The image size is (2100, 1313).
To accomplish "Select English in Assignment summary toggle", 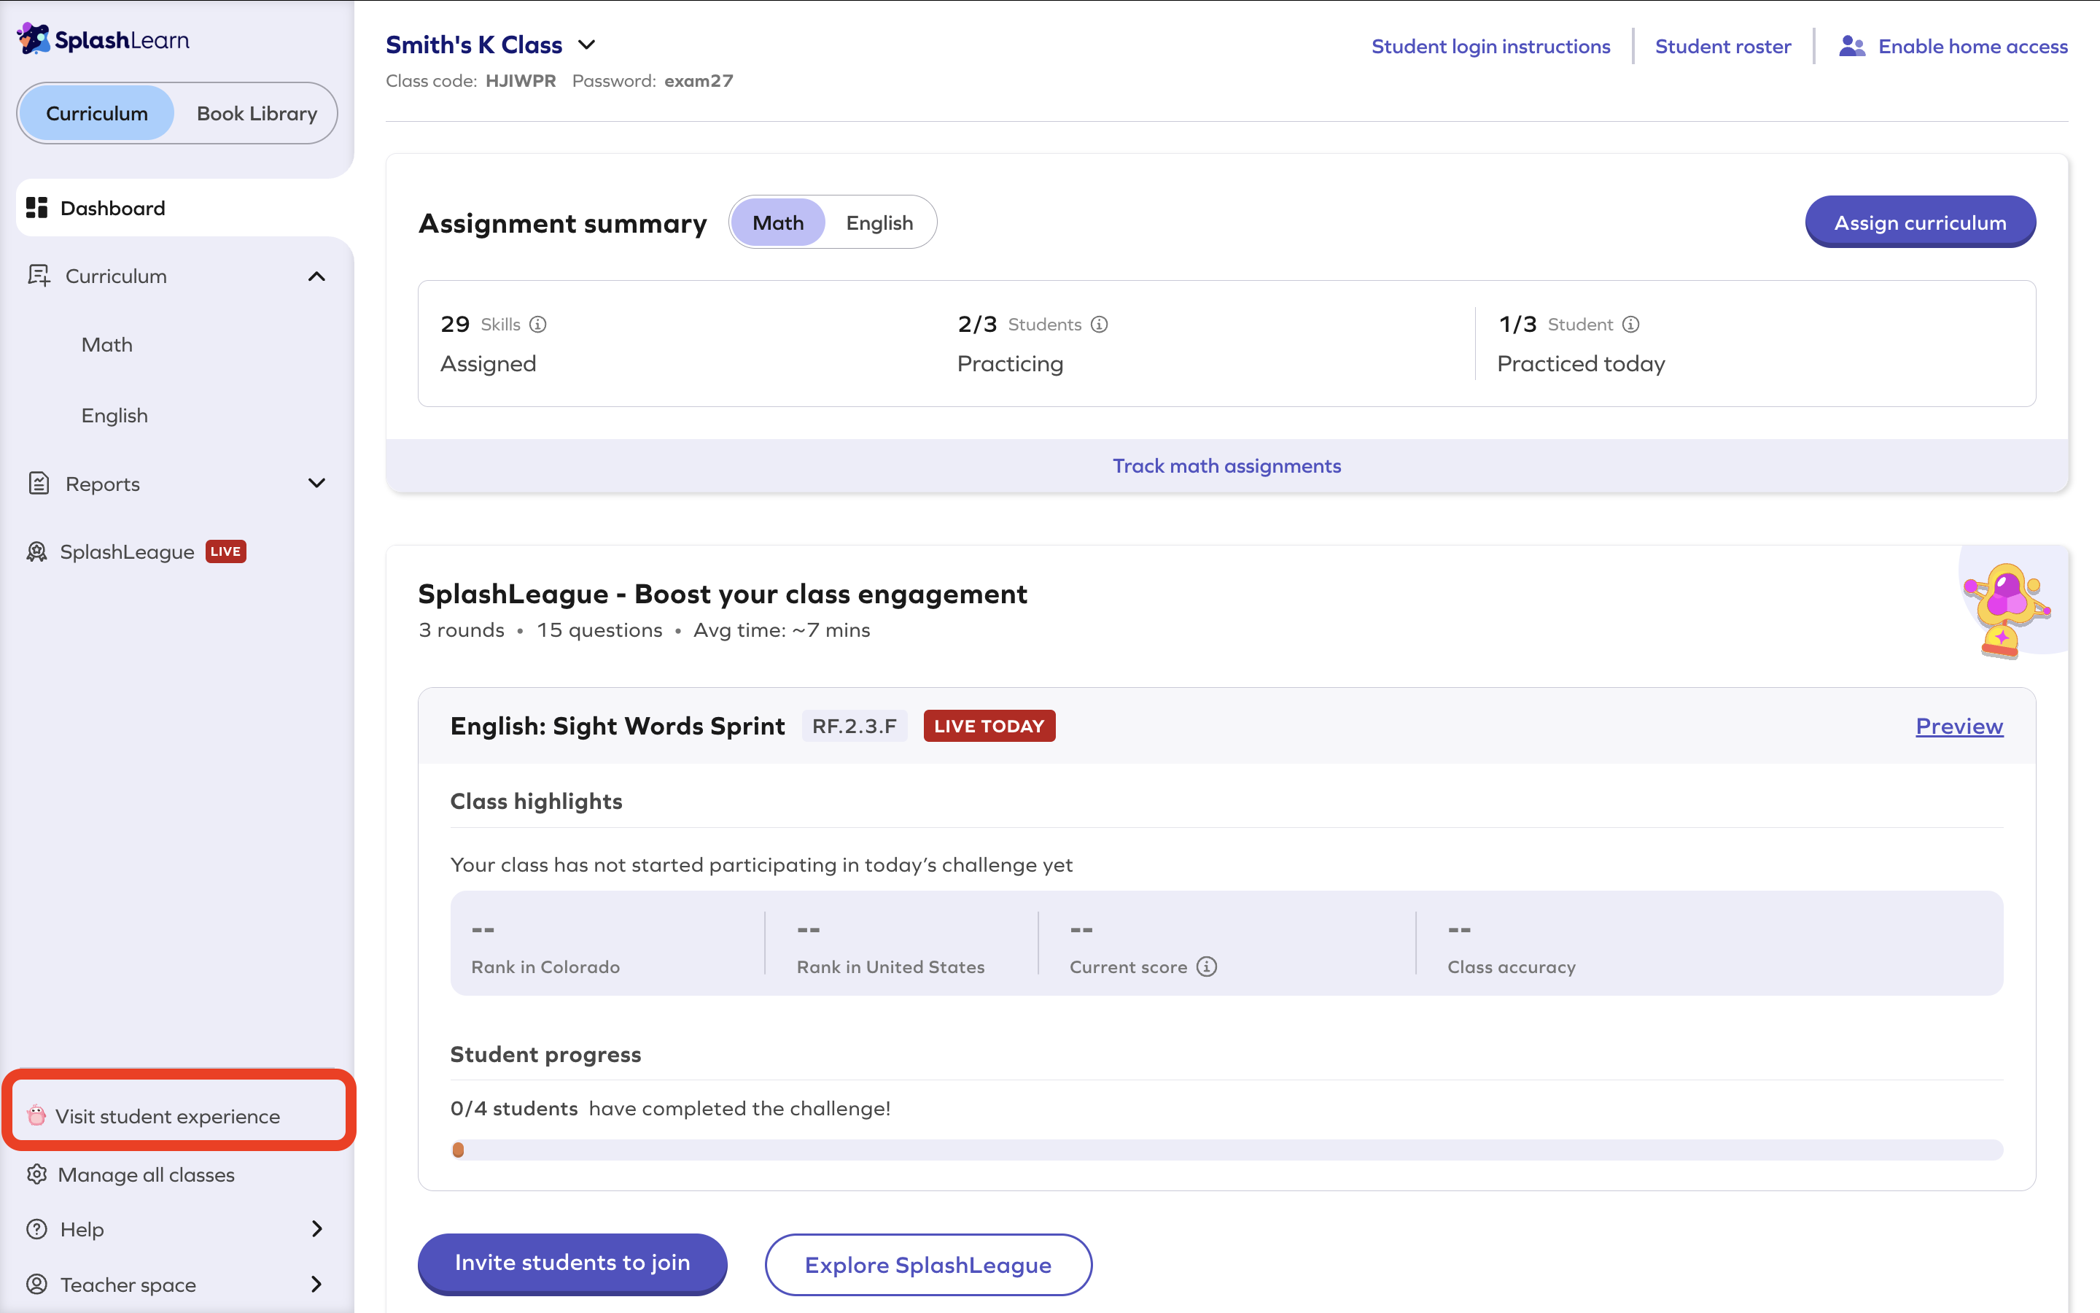I will (879, 222).
